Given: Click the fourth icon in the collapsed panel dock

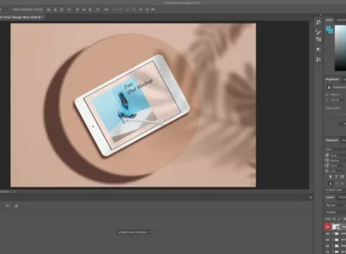Looking at the screenshot, I should pos(318,49).
